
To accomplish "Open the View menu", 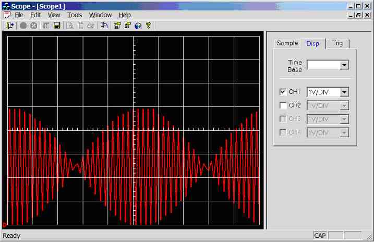I will click(x=54, y=15).
